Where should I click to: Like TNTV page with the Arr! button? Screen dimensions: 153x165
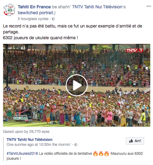coord(135,141)
